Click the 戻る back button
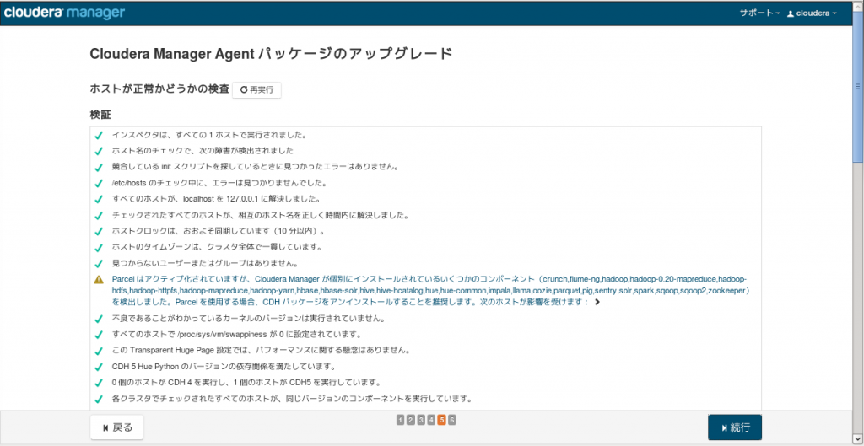 tap(116, 427)
